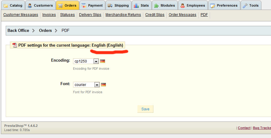Click the Payment card icon
271x138 pixels.
pyautogui.click(x=84, y=6)
